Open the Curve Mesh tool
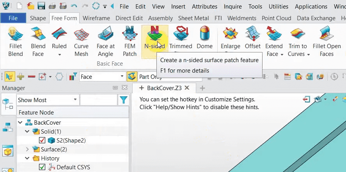 (x=81, y=42)
